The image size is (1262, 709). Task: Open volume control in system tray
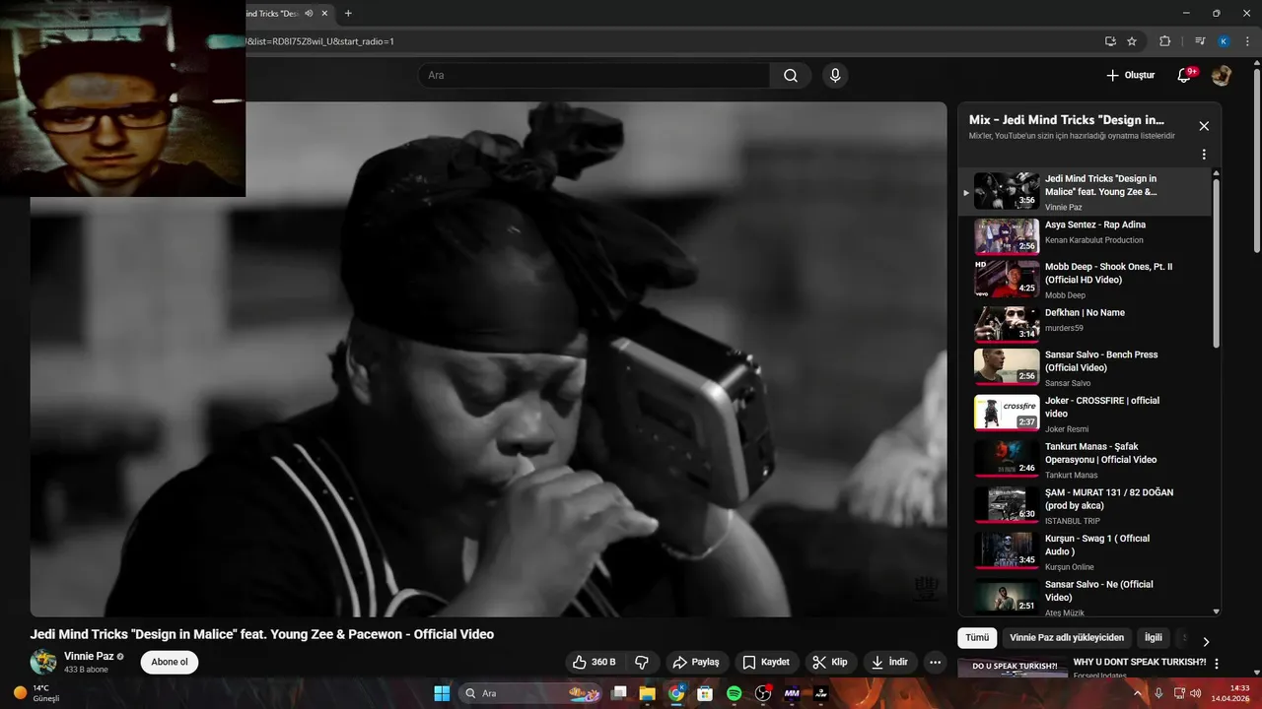1195,693
